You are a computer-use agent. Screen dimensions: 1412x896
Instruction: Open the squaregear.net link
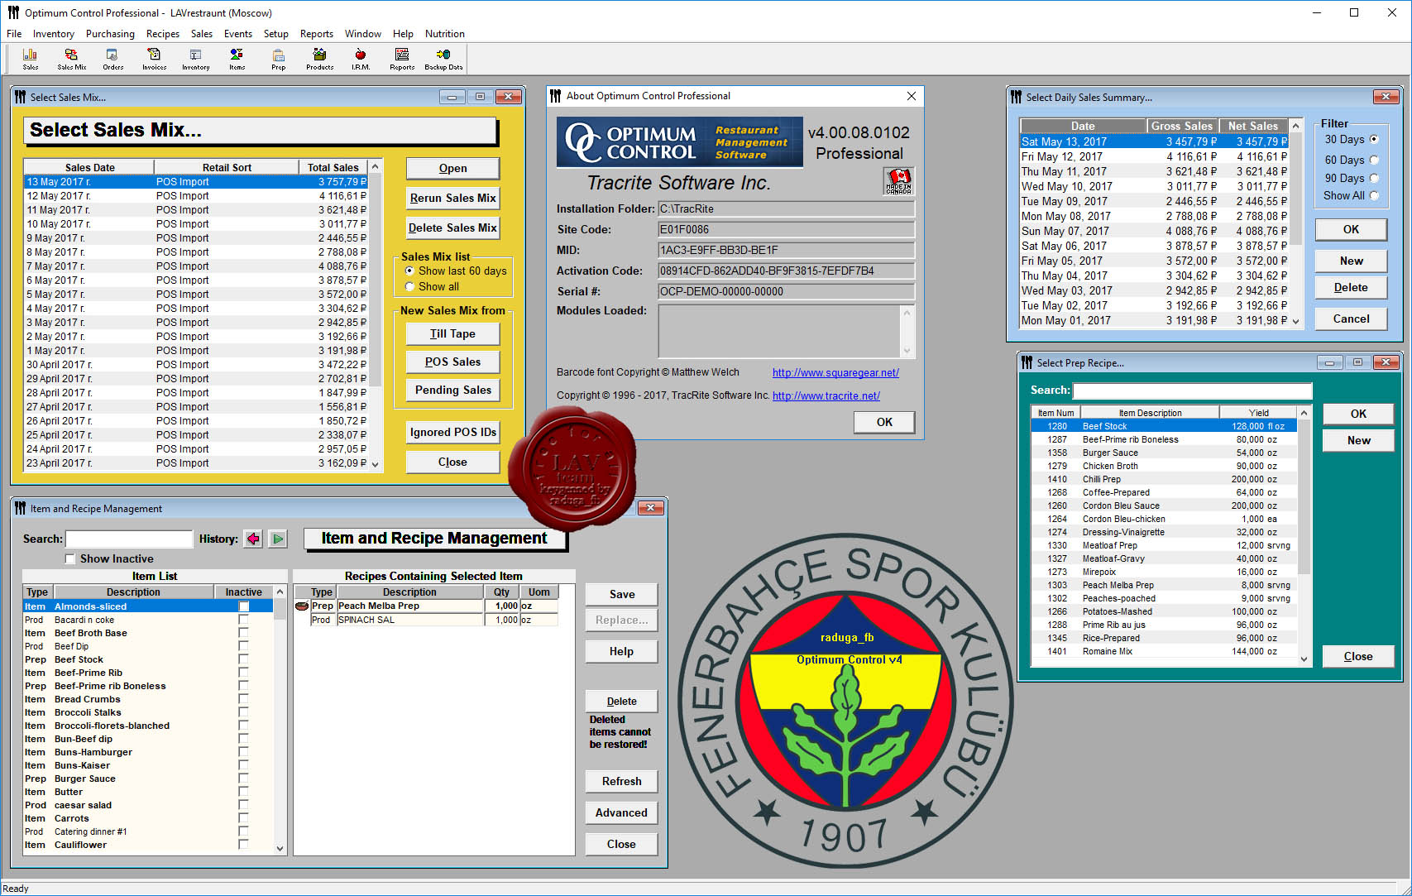[x=835, y=372]
